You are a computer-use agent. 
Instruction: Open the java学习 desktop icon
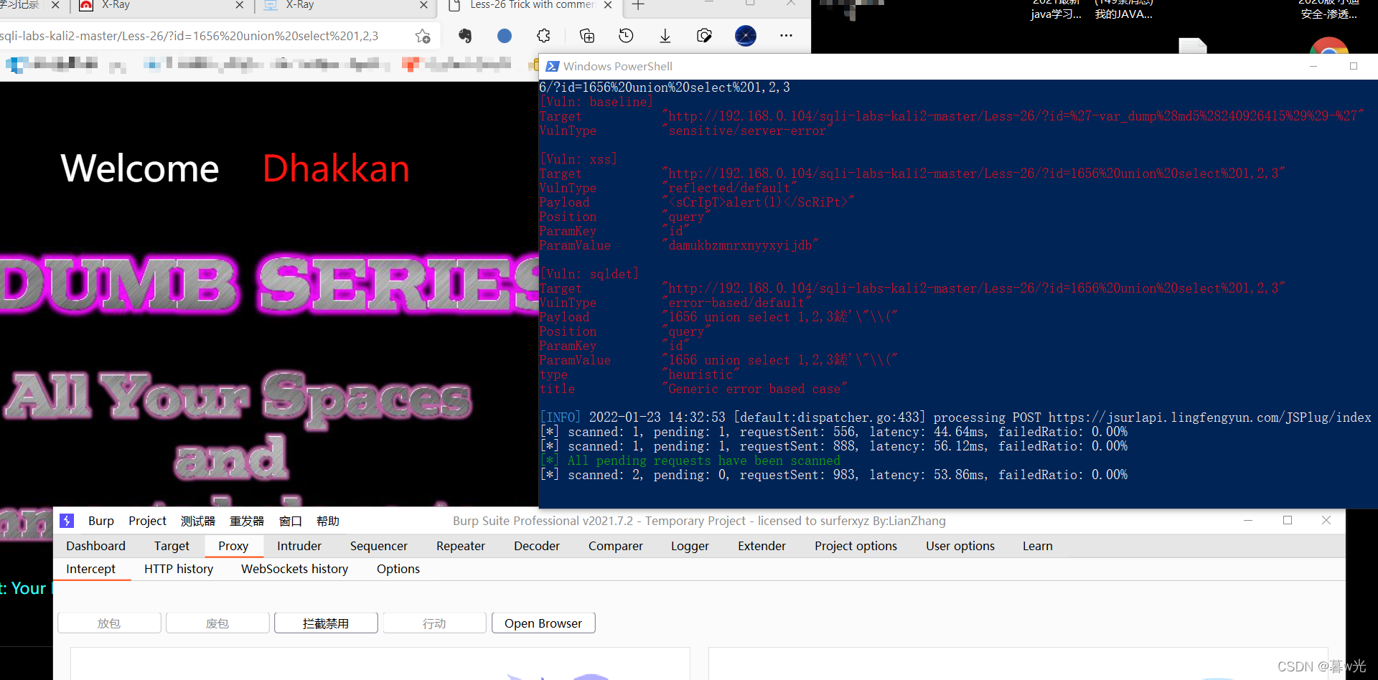click(1056, 10)
